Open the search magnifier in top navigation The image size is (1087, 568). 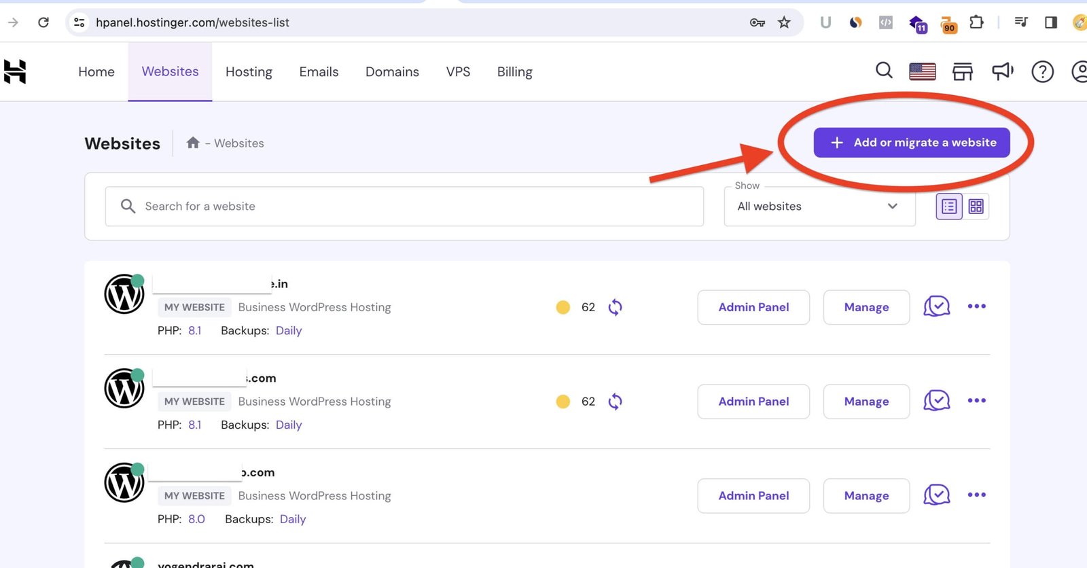[884, 70]
